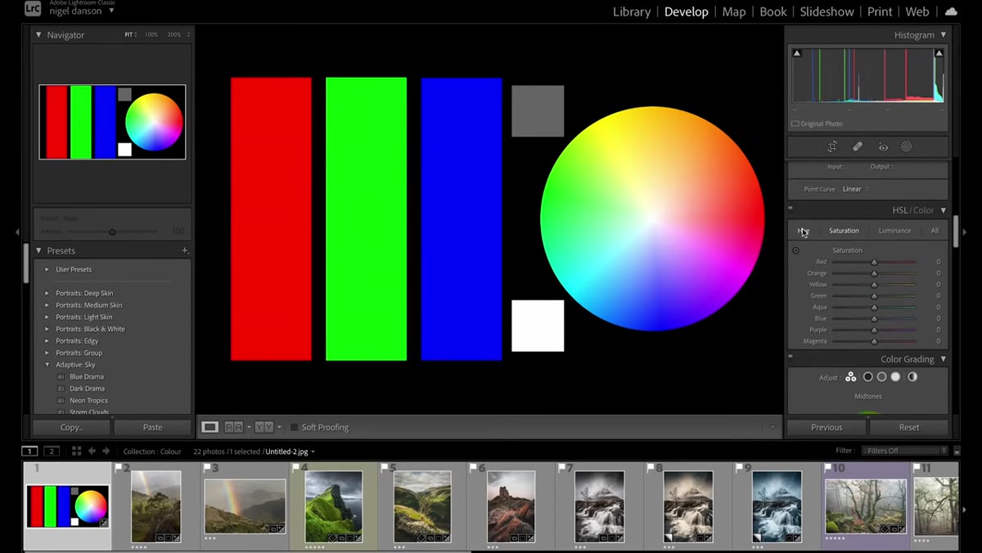Select the Red Eye Correction tool

883,147
